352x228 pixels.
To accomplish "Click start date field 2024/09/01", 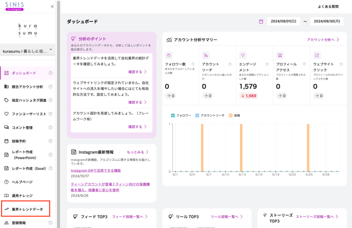I will pos(283,21).
